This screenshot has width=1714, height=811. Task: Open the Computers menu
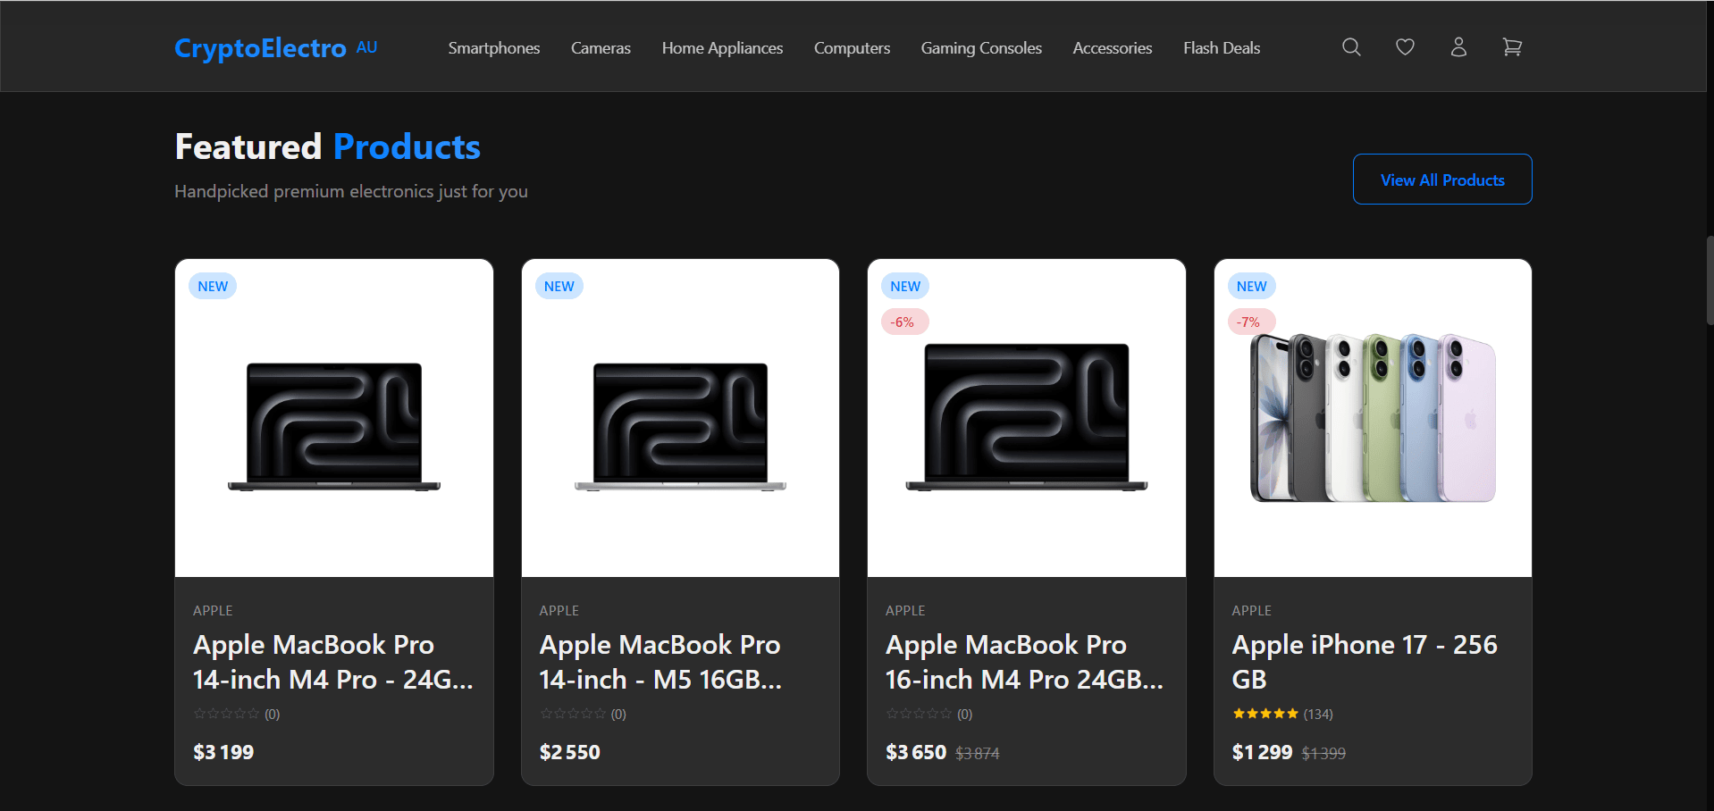(x=852, y=48)
